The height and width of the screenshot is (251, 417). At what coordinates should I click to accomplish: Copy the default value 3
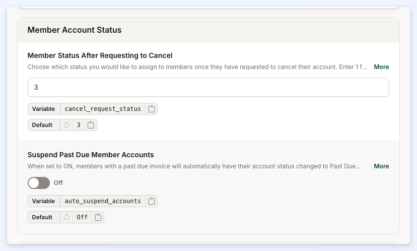[x=91, y=125]
